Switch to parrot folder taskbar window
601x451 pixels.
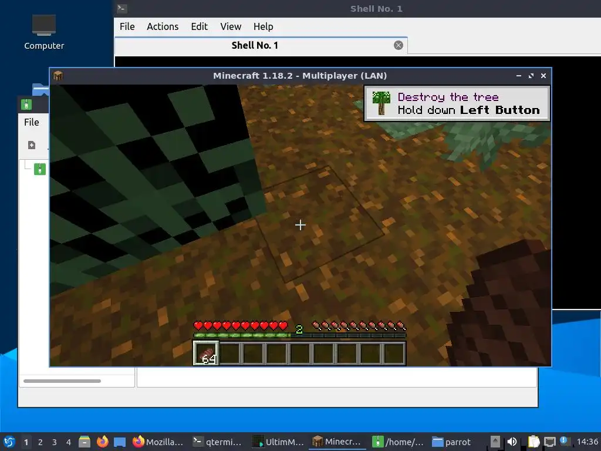point(451,442)
